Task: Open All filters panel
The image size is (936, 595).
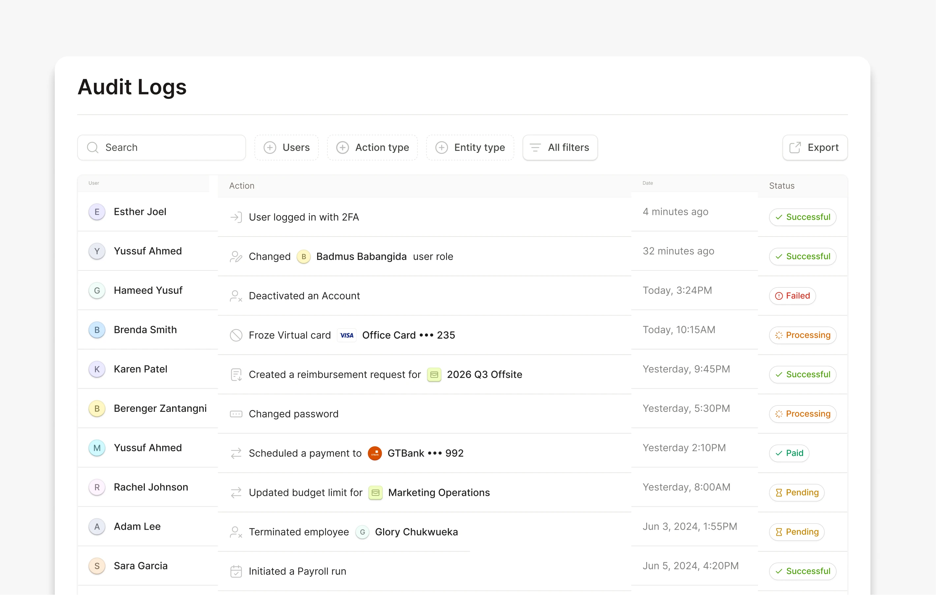Action: coord(560,148)
